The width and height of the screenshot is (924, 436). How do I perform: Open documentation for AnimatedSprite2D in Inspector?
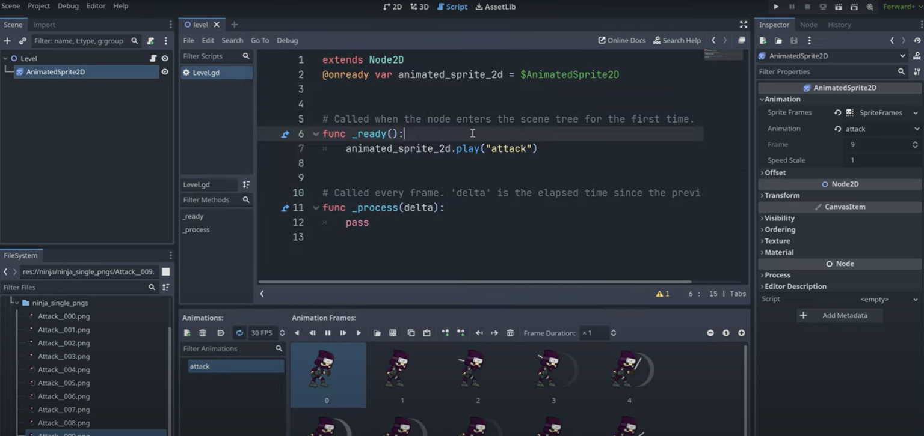(x=917, y=56)
